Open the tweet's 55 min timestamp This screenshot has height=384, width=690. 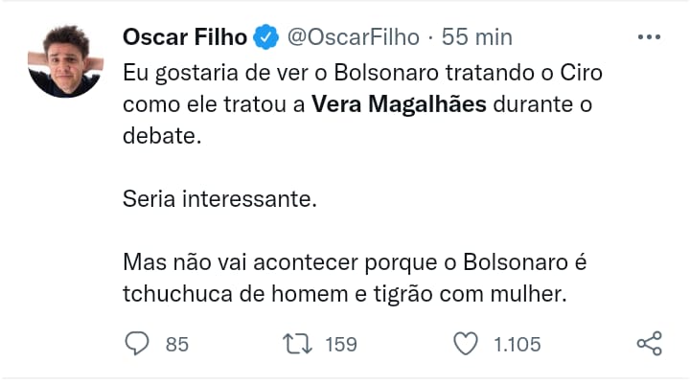(476, 37)
